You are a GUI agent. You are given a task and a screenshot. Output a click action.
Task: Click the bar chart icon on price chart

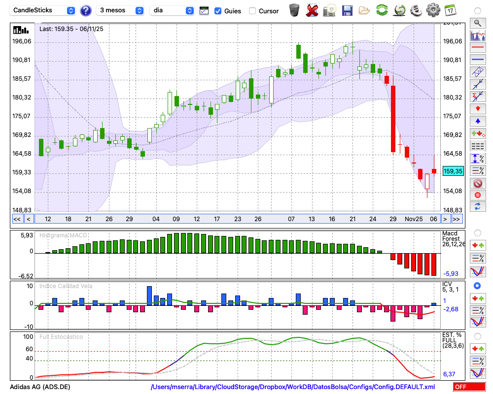[21, 30]
